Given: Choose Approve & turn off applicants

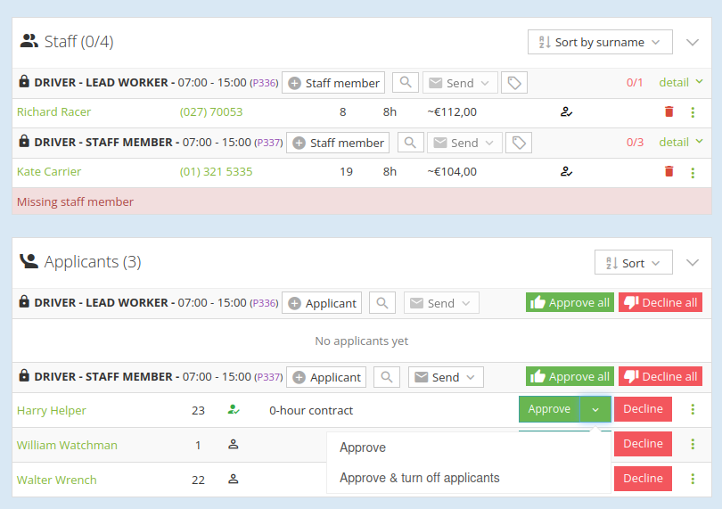Looking at the screenshot, I should click(420, 478).
